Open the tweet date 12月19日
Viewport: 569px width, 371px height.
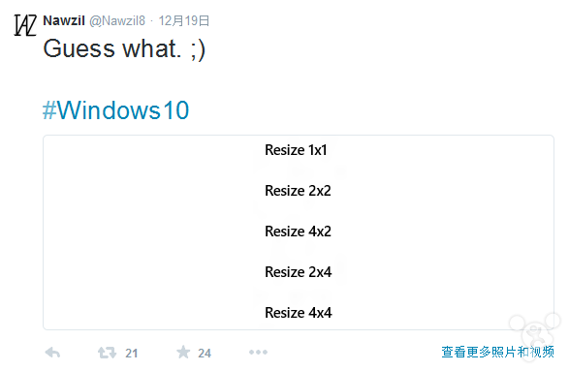(184, 20)
